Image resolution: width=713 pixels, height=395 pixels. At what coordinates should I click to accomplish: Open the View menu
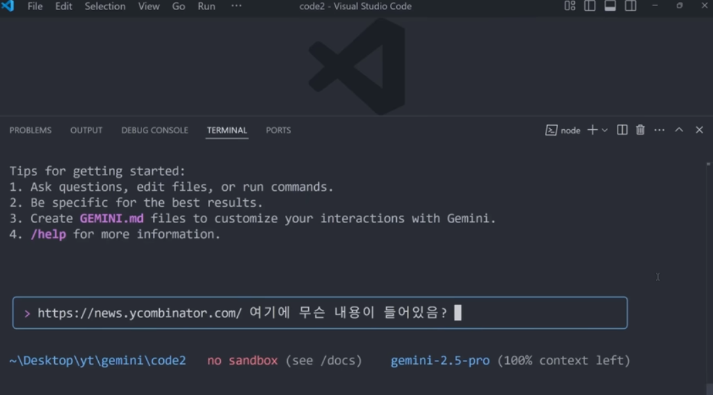tap(149, 6)
